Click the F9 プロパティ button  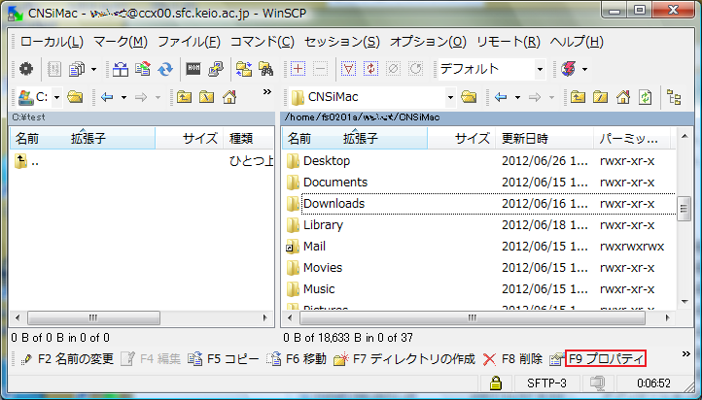pos(605,359)
